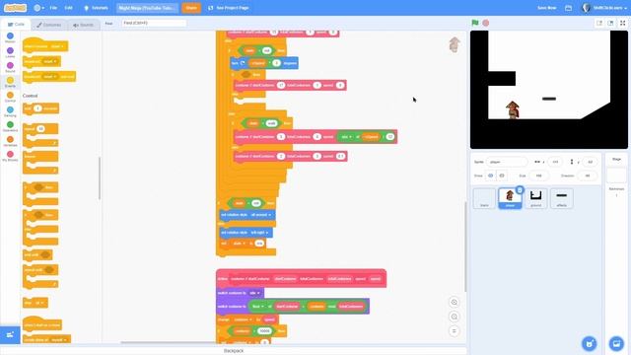
Task: Hide the sprite with crossed-eye toggle
Action: pyautogui.click(x=502, y=176)
